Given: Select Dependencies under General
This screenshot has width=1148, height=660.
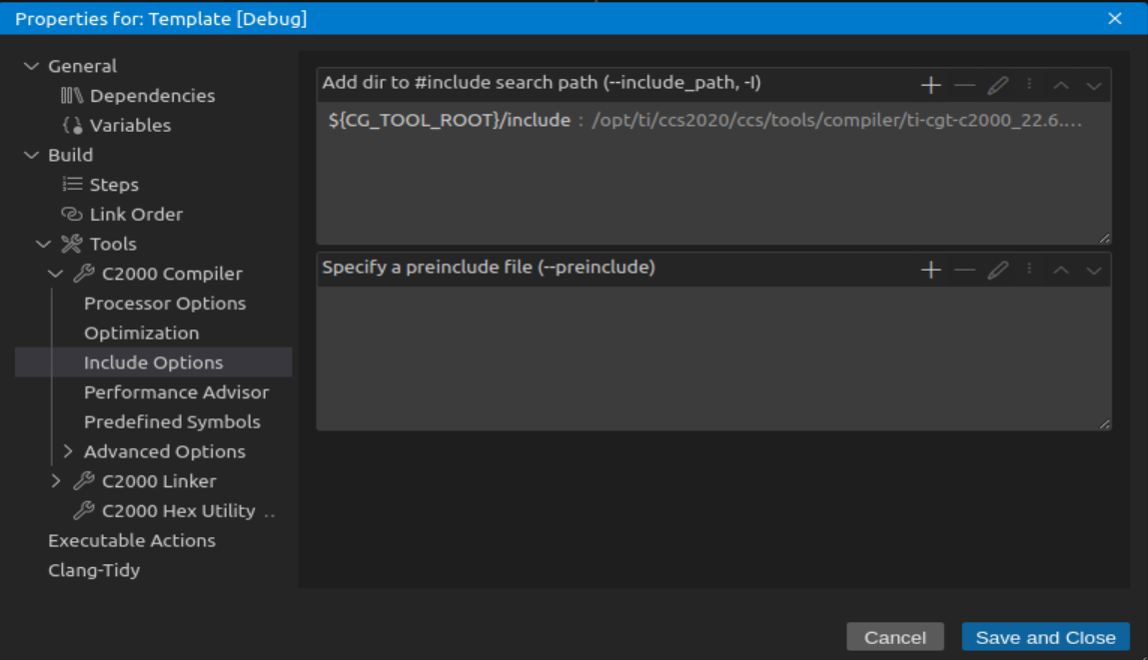Looking at the screenshot, I should [x=152, y=95].
